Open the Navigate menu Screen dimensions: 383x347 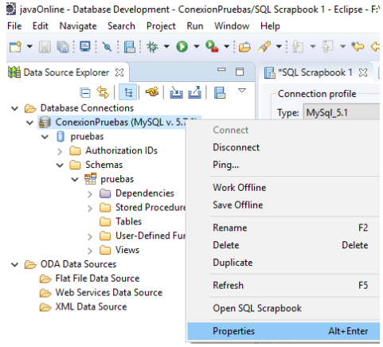(x=78, y=26)
